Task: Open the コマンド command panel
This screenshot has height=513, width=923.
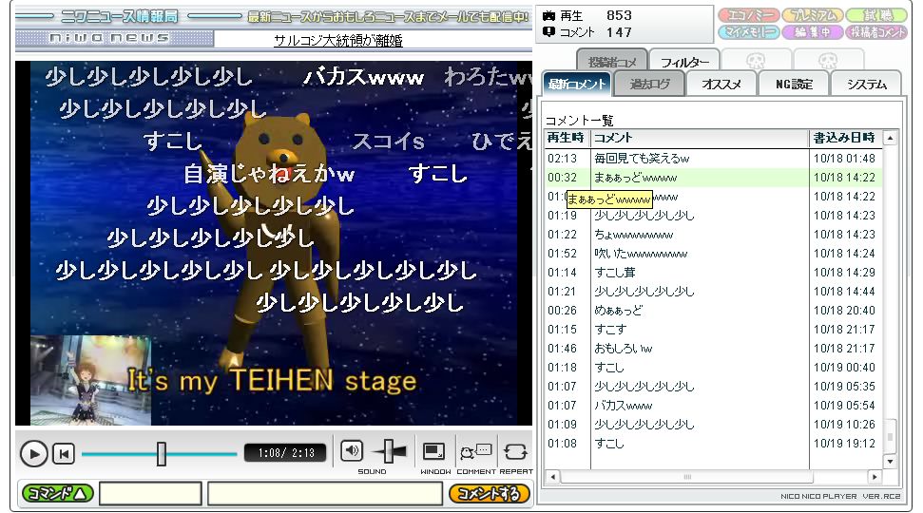Action: coord(57,493)
